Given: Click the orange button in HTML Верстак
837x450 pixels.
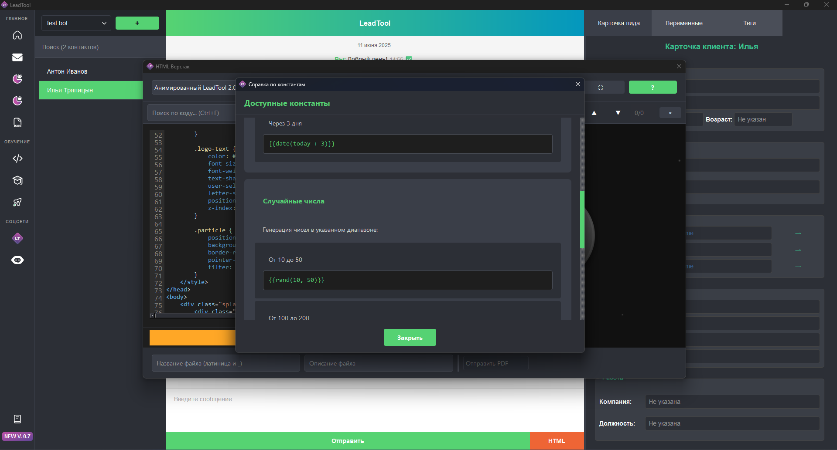Looking at the screenshot, I should pyautogui.click(x=192, y=338).
